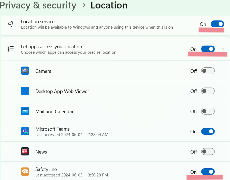Screen dimensions: 230x180
Task: Disable Microsoft Teams location access
Action: (x=208, y=131)
